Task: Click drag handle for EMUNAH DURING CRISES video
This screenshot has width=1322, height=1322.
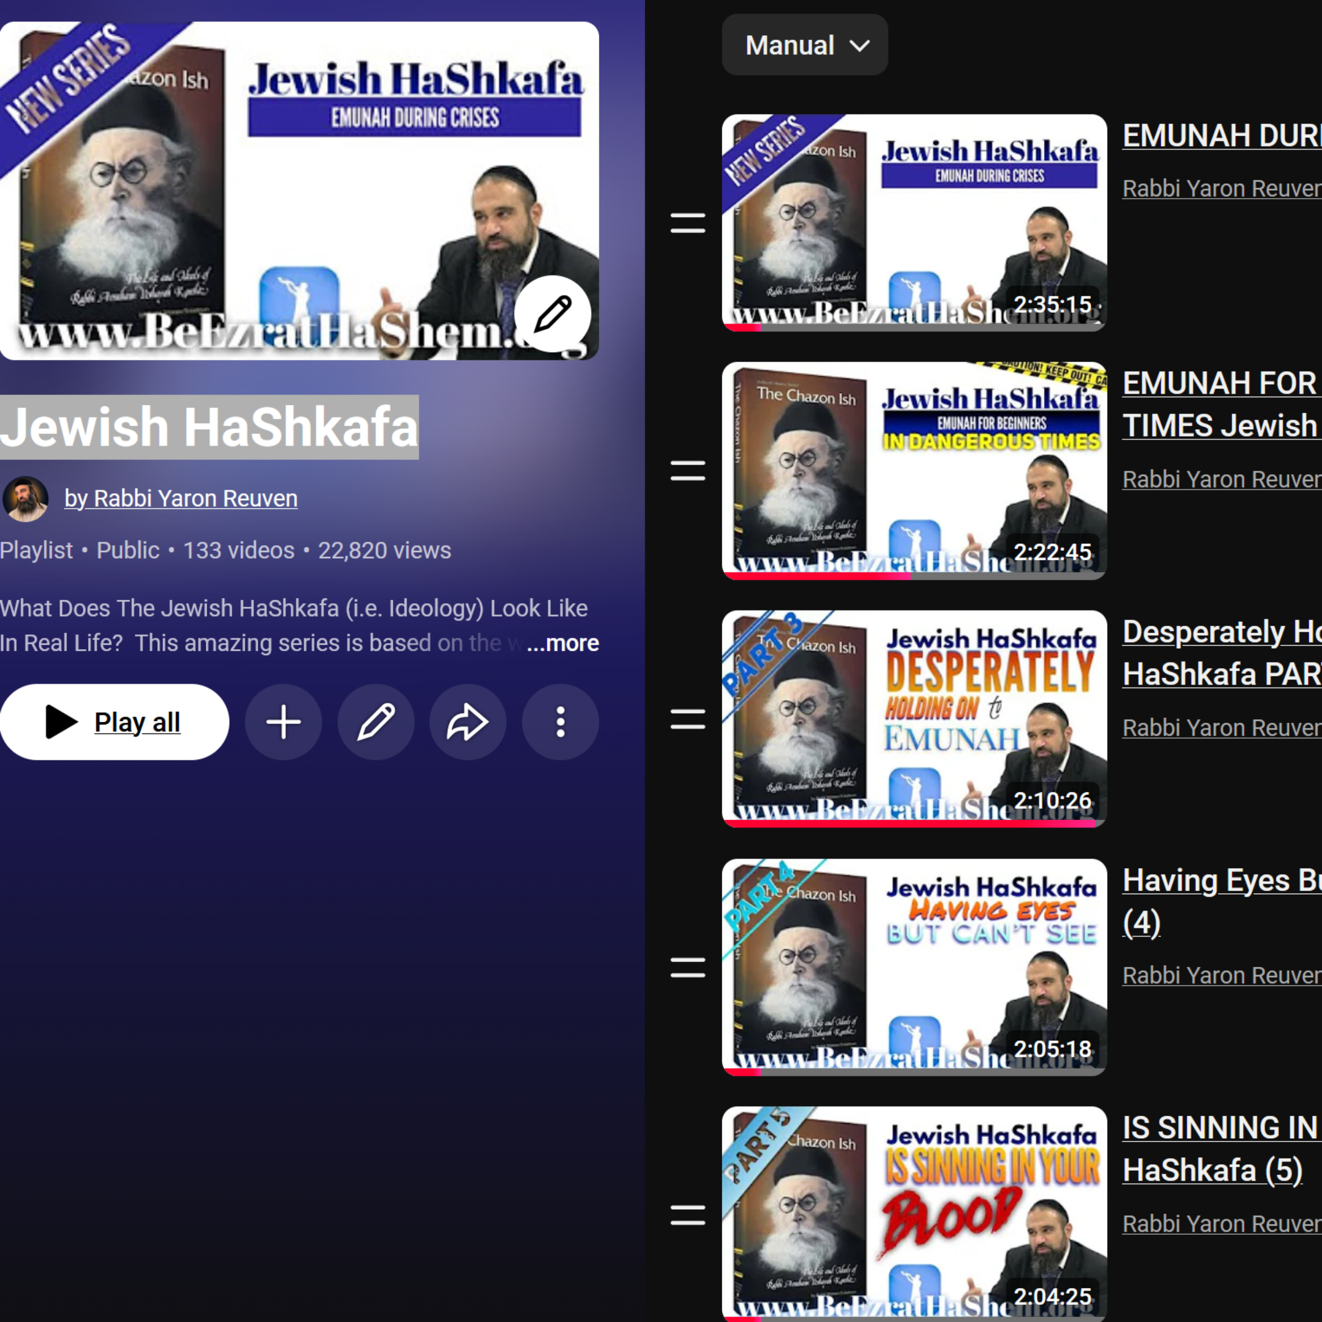Action: click(688, 223)
